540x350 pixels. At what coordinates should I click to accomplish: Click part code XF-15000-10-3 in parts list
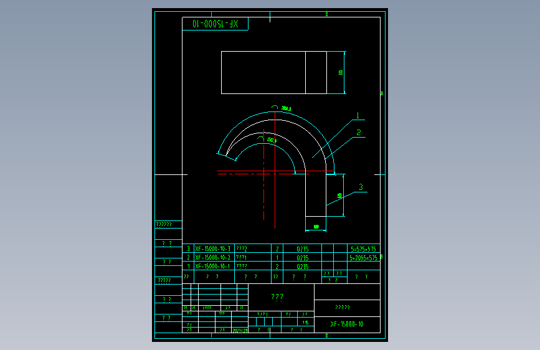click(213, 248)
